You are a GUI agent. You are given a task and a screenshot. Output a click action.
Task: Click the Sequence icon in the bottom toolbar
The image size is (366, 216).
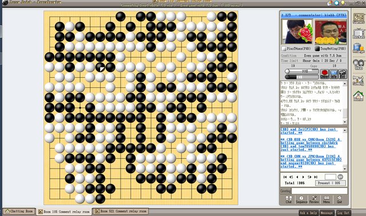pyautogui.click(x=301, y=199)
